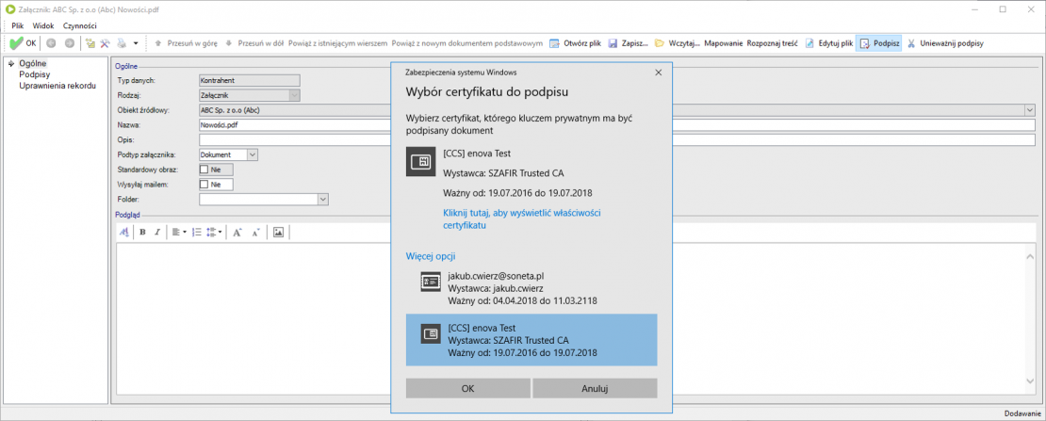
Task: Click the Podpisz sign document icon
Action: click(864, 43)
